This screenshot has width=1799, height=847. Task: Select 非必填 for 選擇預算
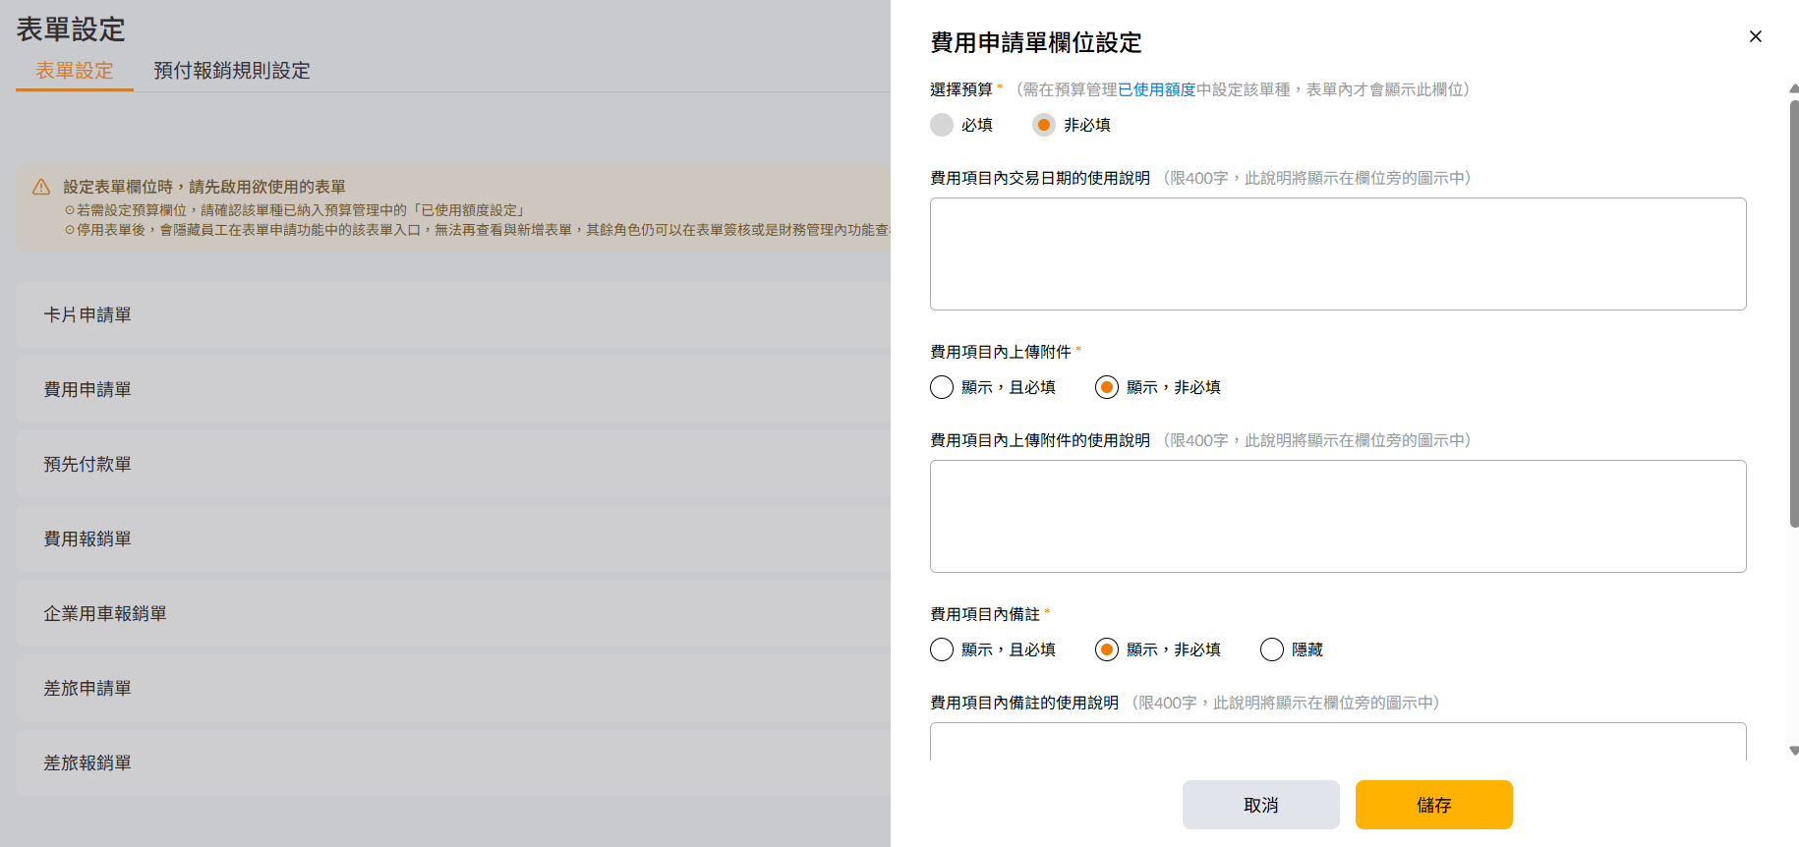tap(1044, 125)
